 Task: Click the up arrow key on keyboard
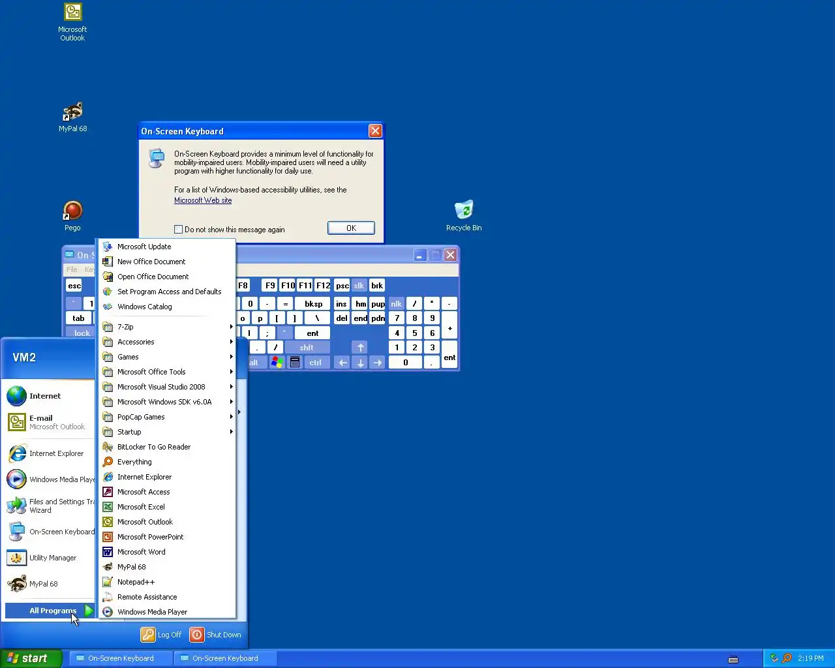[360, 348]
